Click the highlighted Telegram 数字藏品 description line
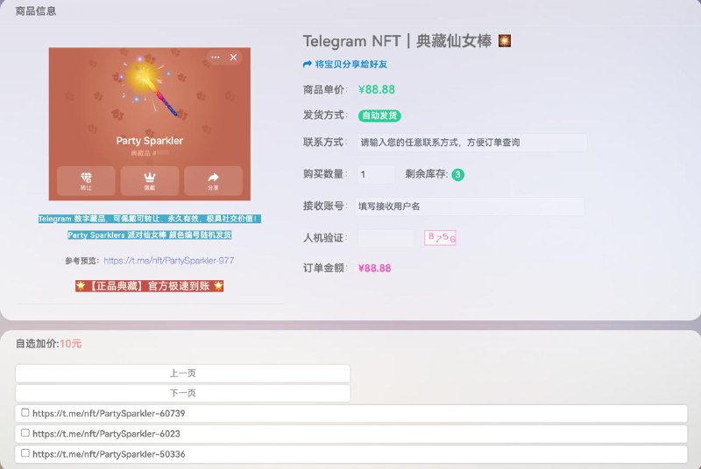Viewport: 701px width, 469px height. [x=149, y=219]
